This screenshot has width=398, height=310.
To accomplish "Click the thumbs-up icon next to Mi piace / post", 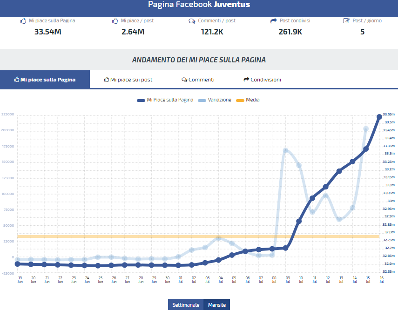I will coord(115,21).
